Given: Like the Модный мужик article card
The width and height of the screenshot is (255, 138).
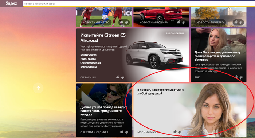Looking at the screenshot, I should point(175,132).
